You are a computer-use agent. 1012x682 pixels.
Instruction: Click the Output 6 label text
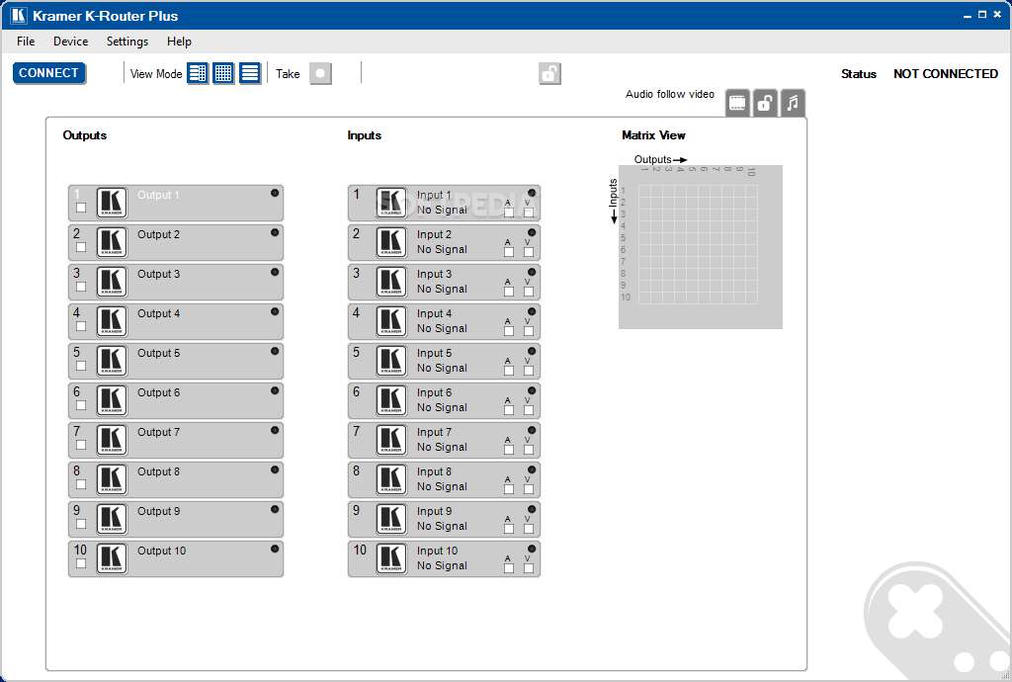coord(159,392)
